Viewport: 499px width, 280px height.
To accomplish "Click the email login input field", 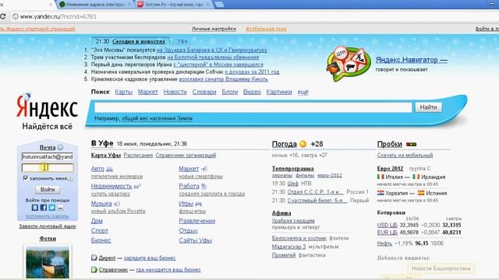I will [48, 157].
